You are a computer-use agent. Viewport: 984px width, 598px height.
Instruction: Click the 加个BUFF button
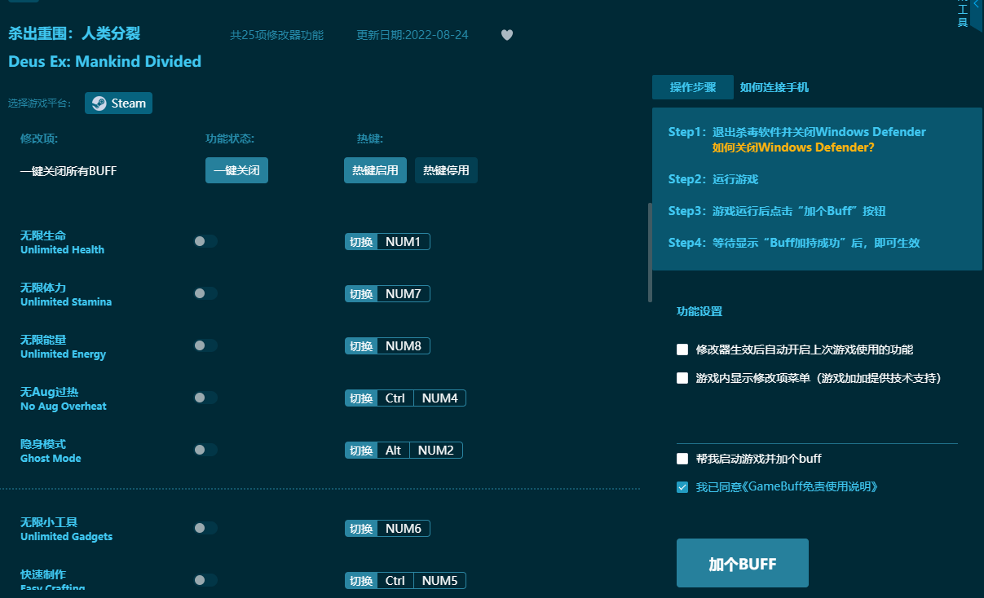click(x=743, y=563)
